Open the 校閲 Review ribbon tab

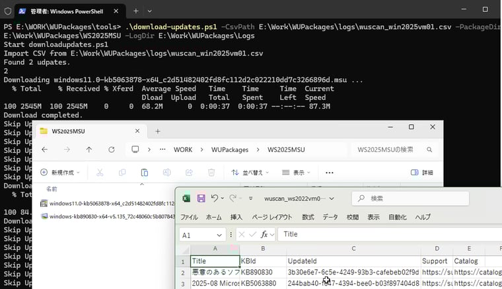tap(353, 217)
